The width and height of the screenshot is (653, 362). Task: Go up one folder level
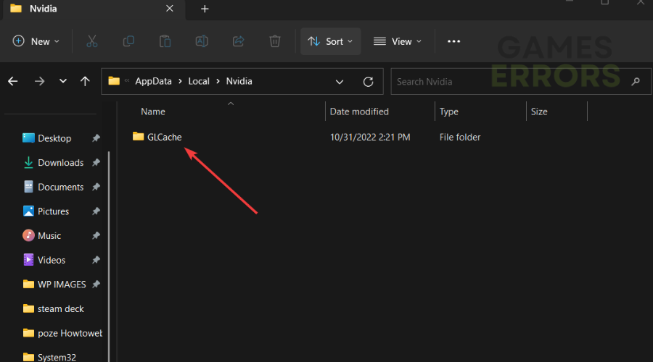click(85, 81)
